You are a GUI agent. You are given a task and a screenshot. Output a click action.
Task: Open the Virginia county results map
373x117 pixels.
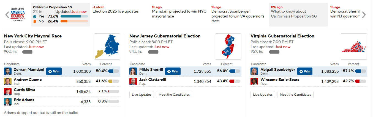pos(354,46)
